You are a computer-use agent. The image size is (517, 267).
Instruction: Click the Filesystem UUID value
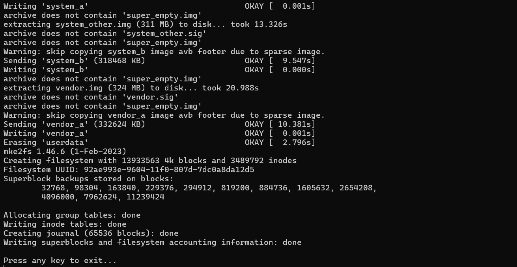pos(169,170)
